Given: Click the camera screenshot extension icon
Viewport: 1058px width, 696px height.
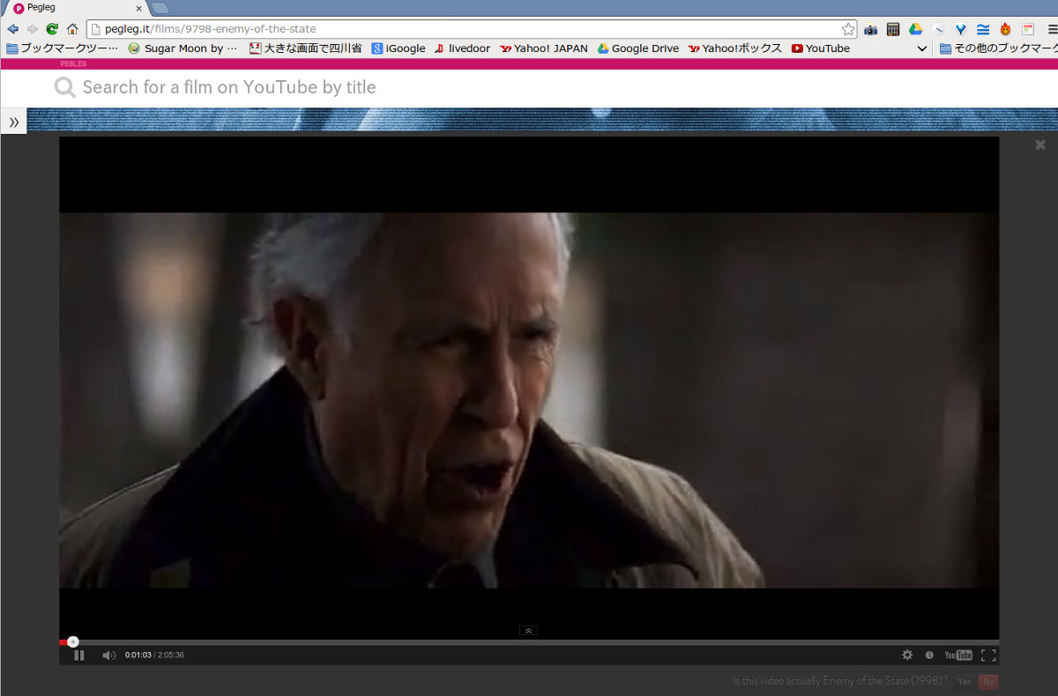Looking at the screenshot, I should point(871,29).
